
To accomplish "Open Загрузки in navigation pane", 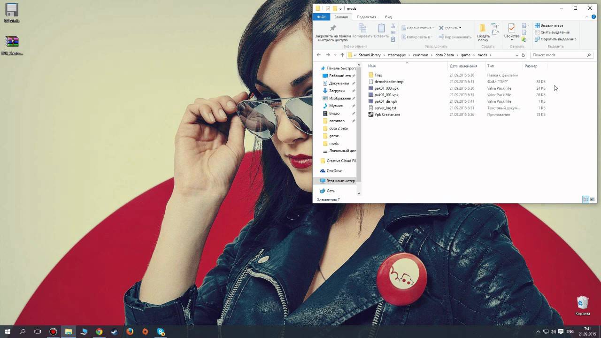I will point(337,91).
